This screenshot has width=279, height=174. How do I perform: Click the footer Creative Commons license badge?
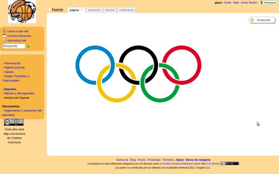click(229, 163)
